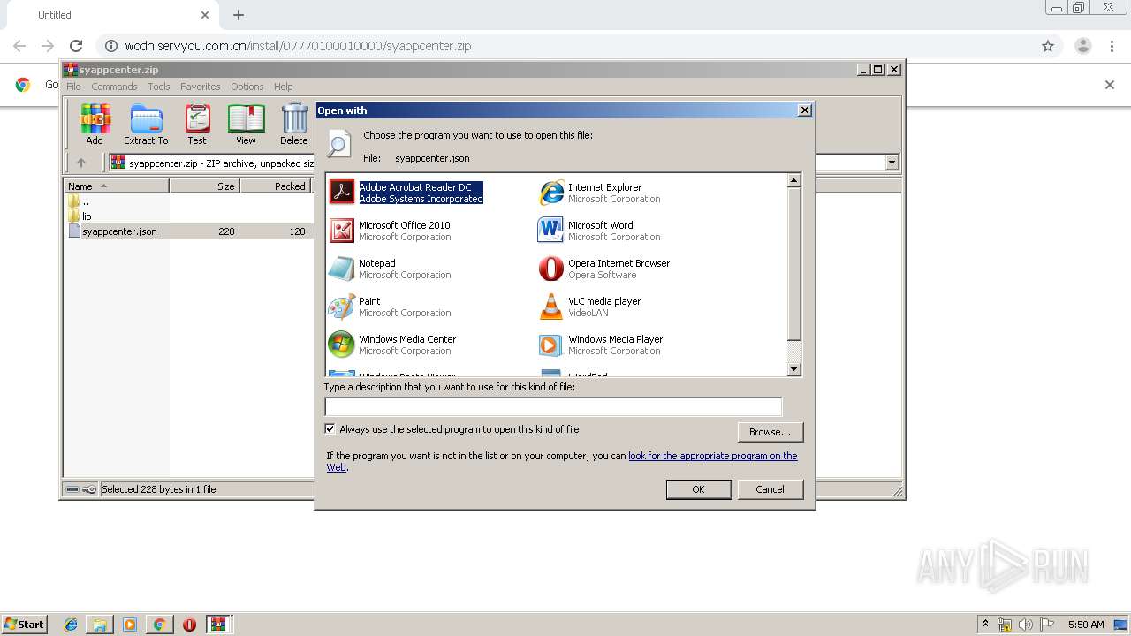Open Tools menu in WinRAR
The width and height of the screenshot is (1131, 636).
pyautogui.click(x=159, y=87)
